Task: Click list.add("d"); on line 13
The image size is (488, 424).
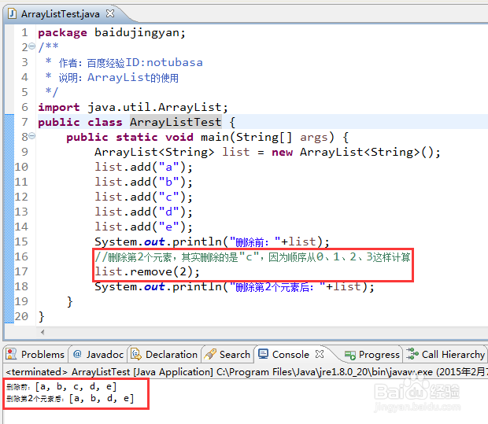Action: coord(143,212)
